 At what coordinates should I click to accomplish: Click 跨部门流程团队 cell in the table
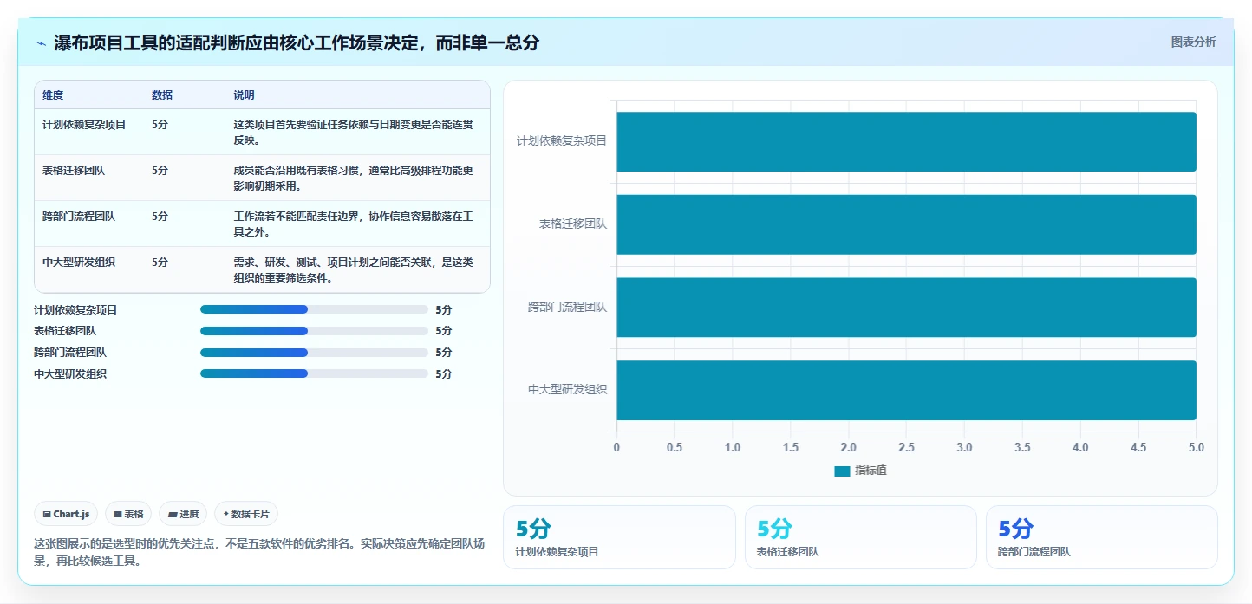[79, 217]
